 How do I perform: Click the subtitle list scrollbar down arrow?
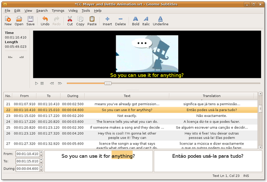click(x=260, y=147)
